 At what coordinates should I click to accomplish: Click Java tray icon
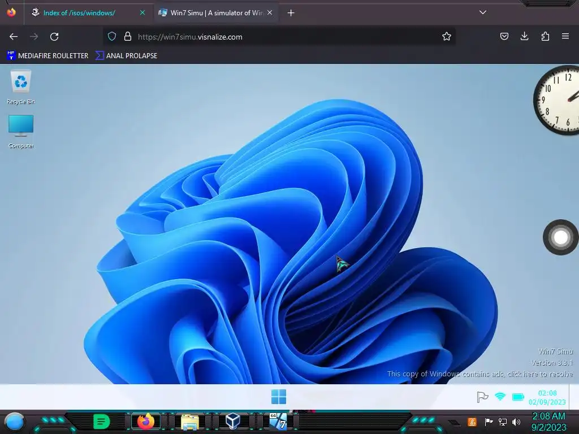(472, 422)
